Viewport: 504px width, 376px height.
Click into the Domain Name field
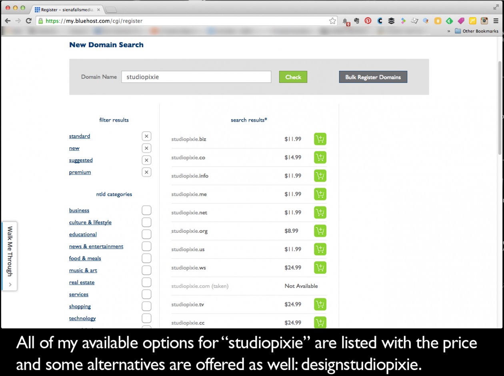pyautogui.click(x=196, y=77)
